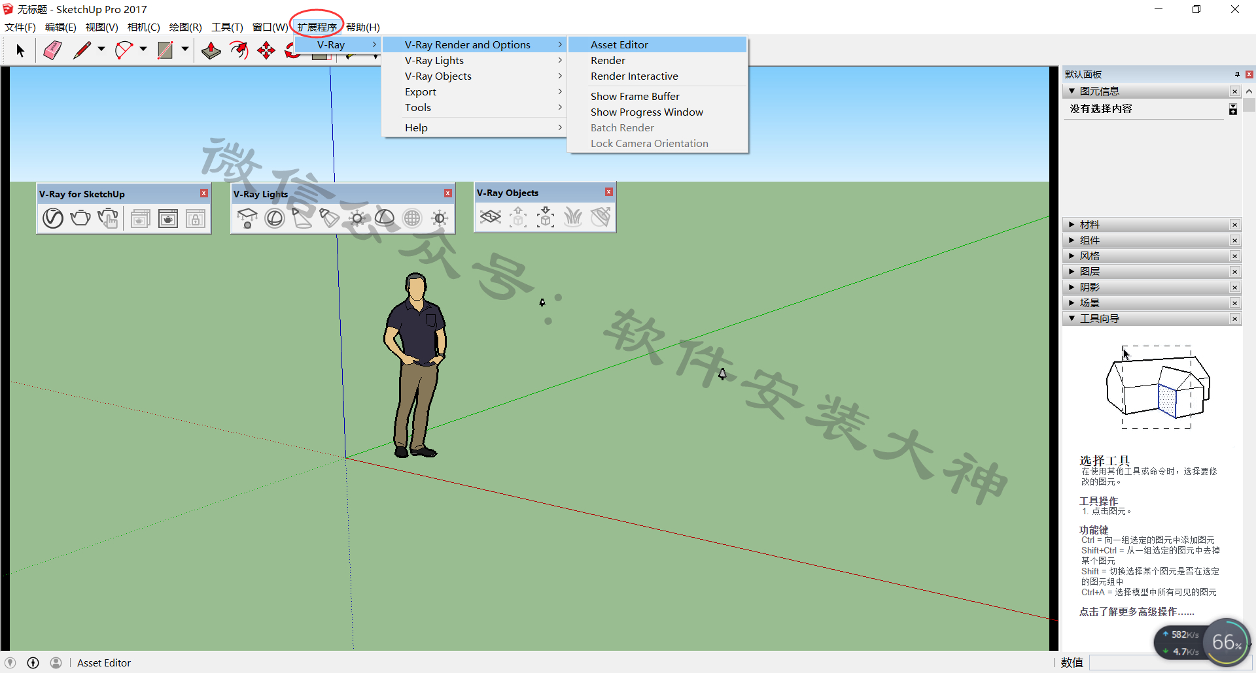
Task: Expand the 风格 panel
Action: click(1072, 256)
